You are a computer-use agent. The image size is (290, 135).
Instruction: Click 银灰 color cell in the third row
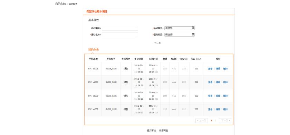[126, 96]
